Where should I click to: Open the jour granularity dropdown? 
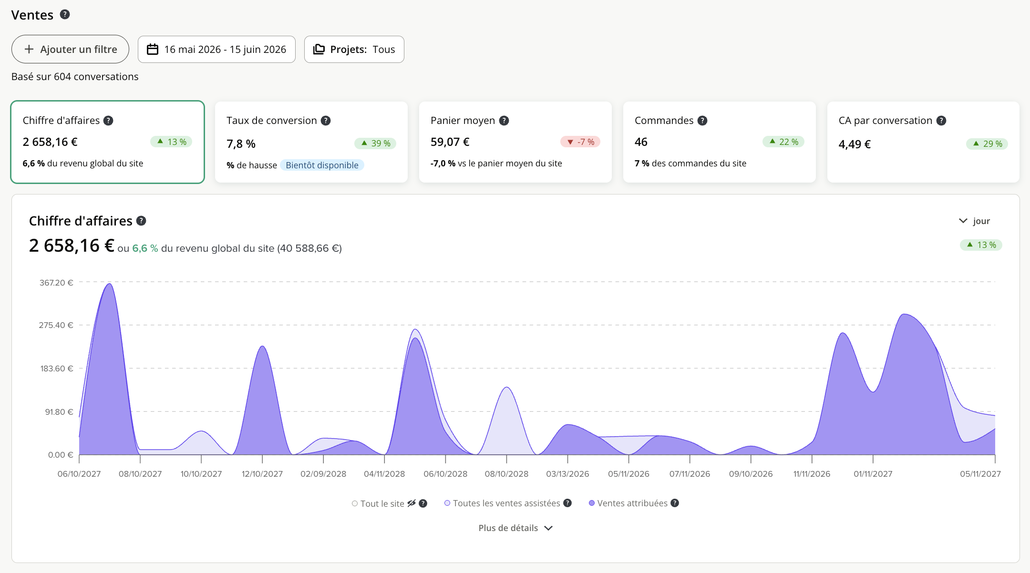click(x=974, y=221)
